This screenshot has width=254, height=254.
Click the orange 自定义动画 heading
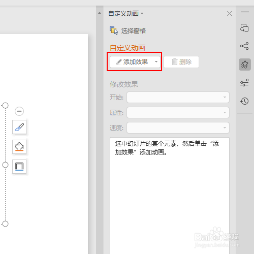tap(128, 48)
